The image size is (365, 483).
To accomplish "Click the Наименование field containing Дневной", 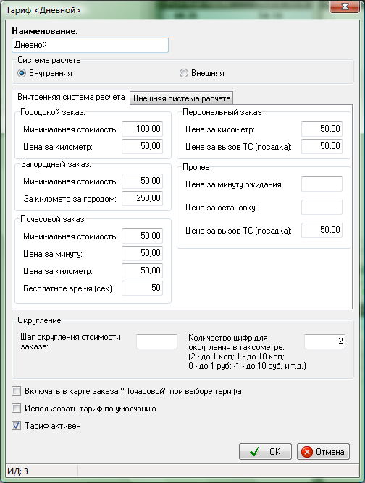I will click(90, 45).
